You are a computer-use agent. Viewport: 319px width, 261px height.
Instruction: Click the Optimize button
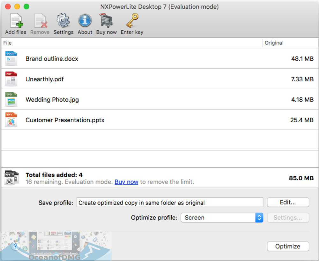pos(288,246)
